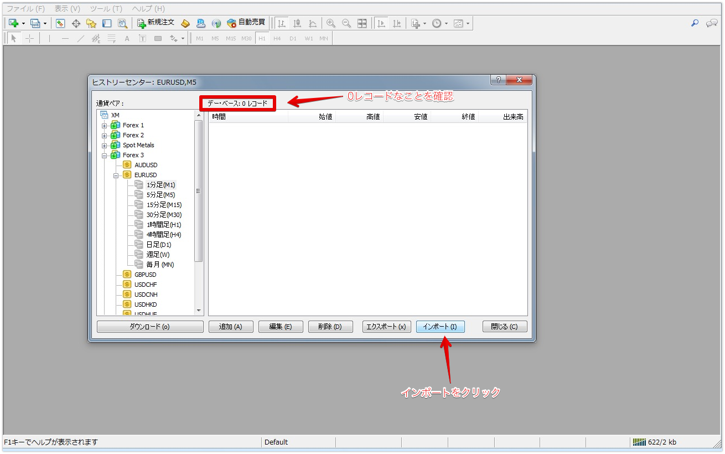Image resolution: width=725 pixels, height=454 pixels.
Task: Zoom in on the chart
Action: click(331, 23)
